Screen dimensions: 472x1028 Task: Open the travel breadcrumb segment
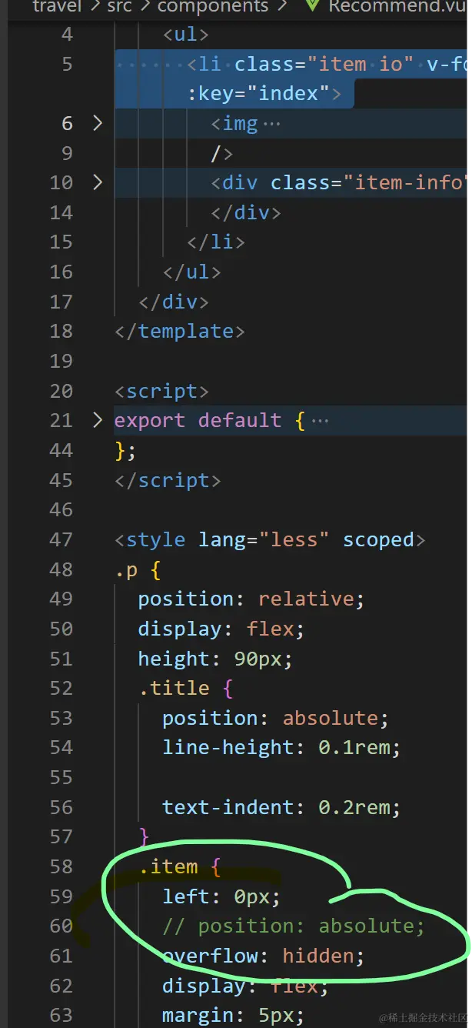58,6
